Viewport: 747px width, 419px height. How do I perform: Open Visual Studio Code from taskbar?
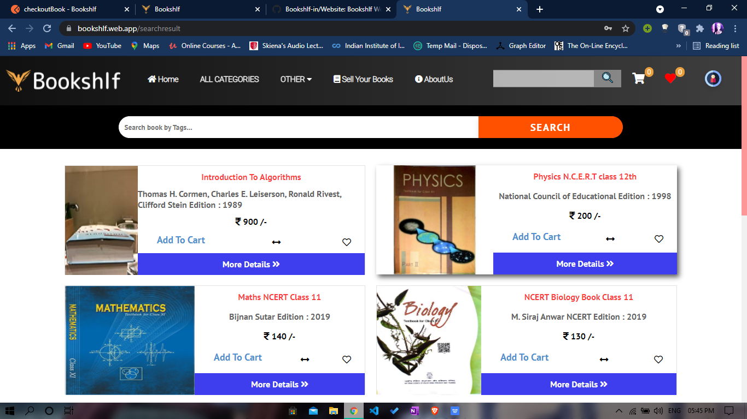point(374,411)
